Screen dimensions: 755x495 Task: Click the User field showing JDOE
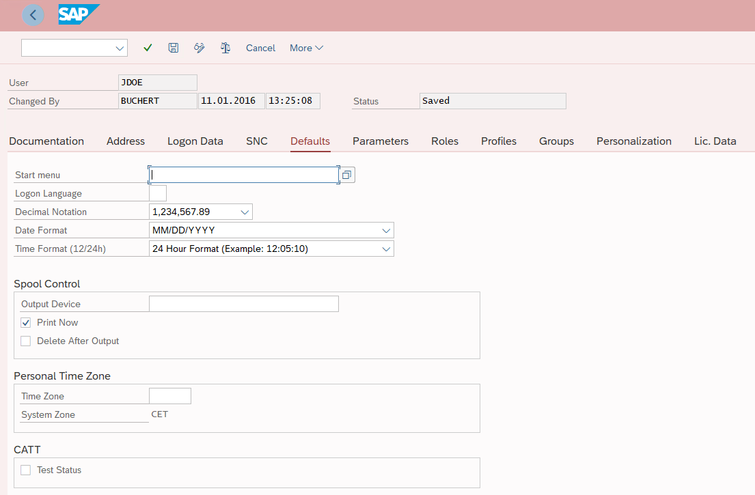[x=157, y=82]
